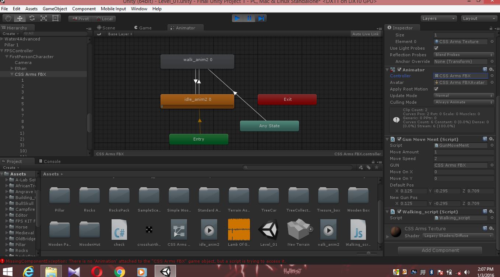500x277 pixels.
Task: Open the Base Layer dropdown in Animator
Action: (x=120, y=34)
